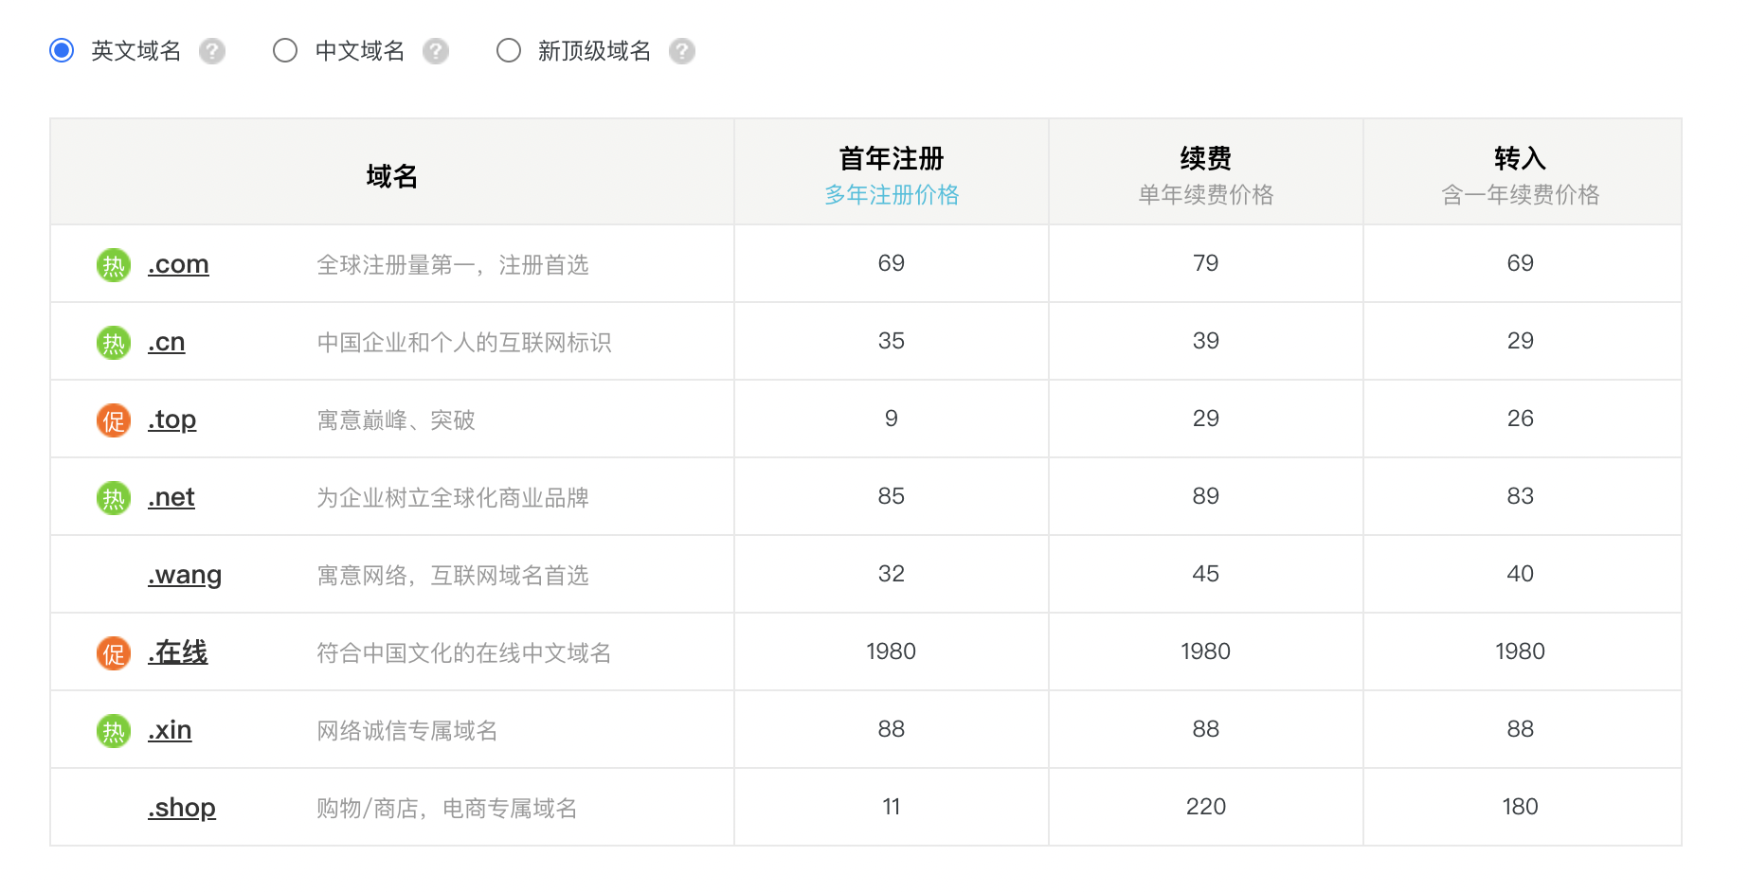Click the orange 促 badge beside .在线
Viewport: 1749px width, 892px height.
[x=114, y=653]
